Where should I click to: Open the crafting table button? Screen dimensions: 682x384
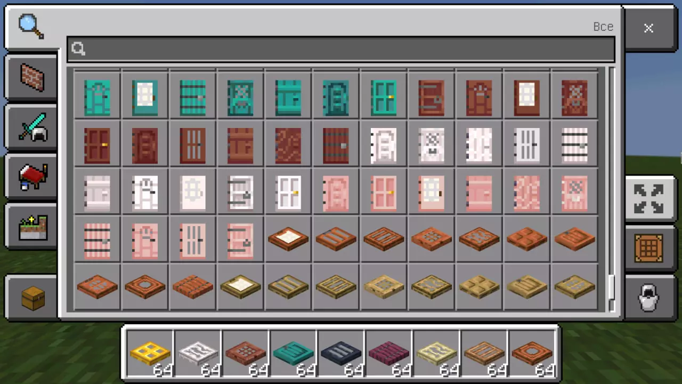click(648, 249)
